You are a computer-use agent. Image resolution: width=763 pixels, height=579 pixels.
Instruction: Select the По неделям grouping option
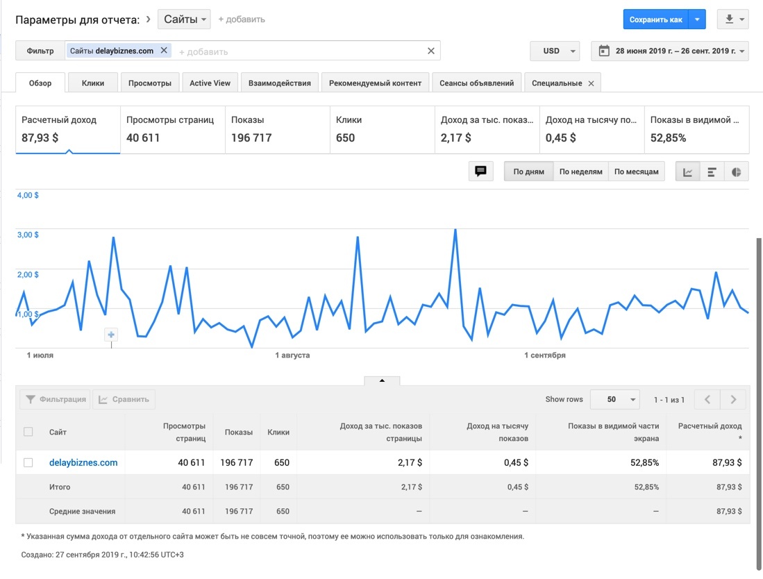click(580, 171)
